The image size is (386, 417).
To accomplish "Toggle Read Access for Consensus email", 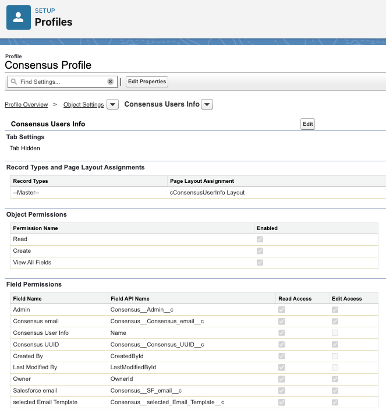I will [x=282, y=321].
